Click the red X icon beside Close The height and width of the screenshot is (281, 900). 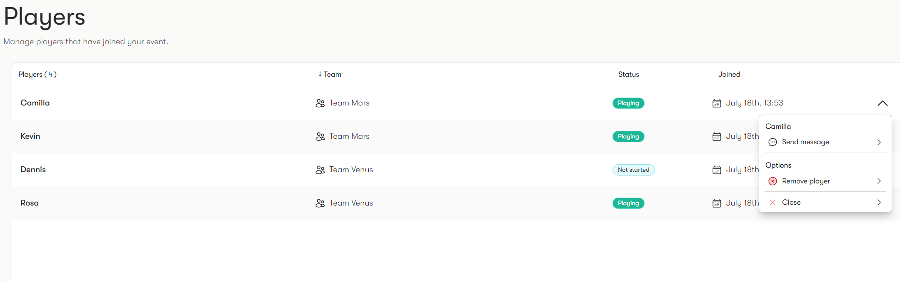coord(772,202)
